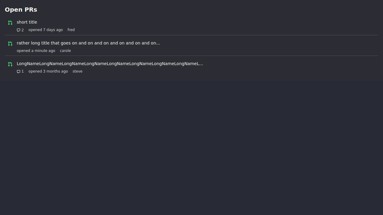383x215 pixels.
Task: Click the ellipsis ending the LongName title
Action: (201, 64)
